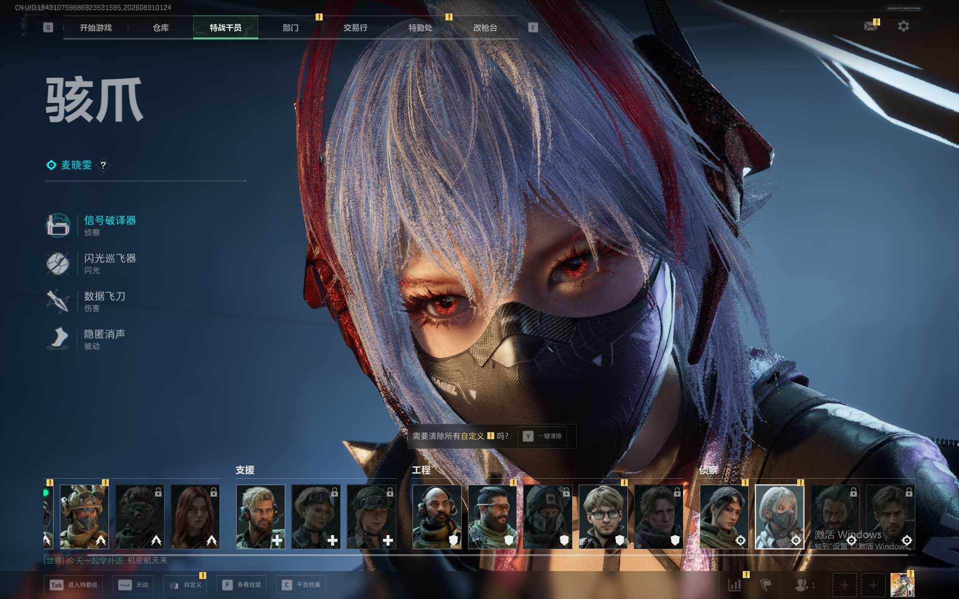Image resolution: width=959 pixels, height=599 pixels.
Task: Switch to the 仓库 tab
Action: click(x=161, y=27)
